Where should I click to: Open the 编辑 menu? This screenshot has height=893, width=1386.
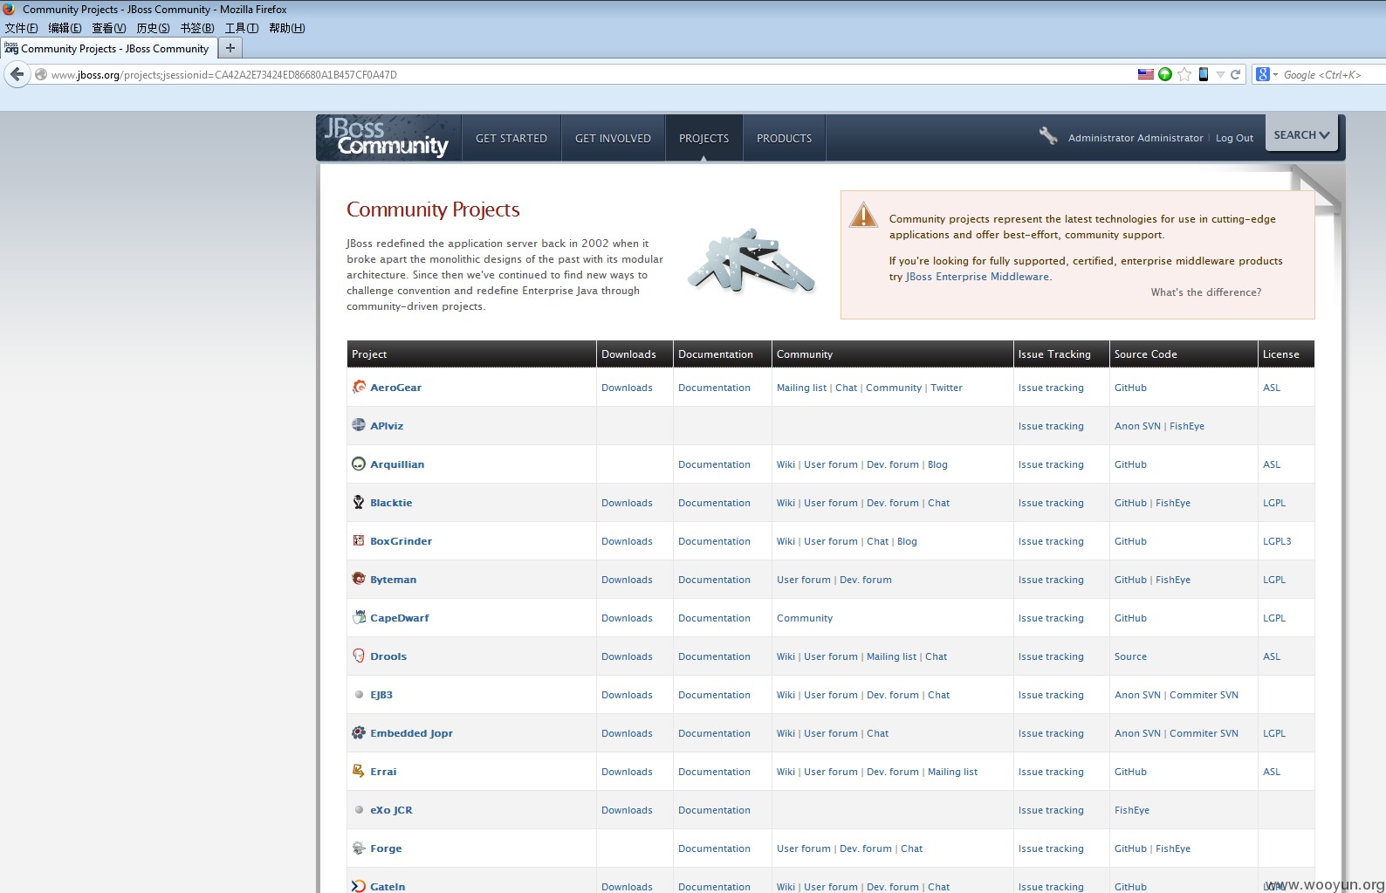tap(65, 28)
